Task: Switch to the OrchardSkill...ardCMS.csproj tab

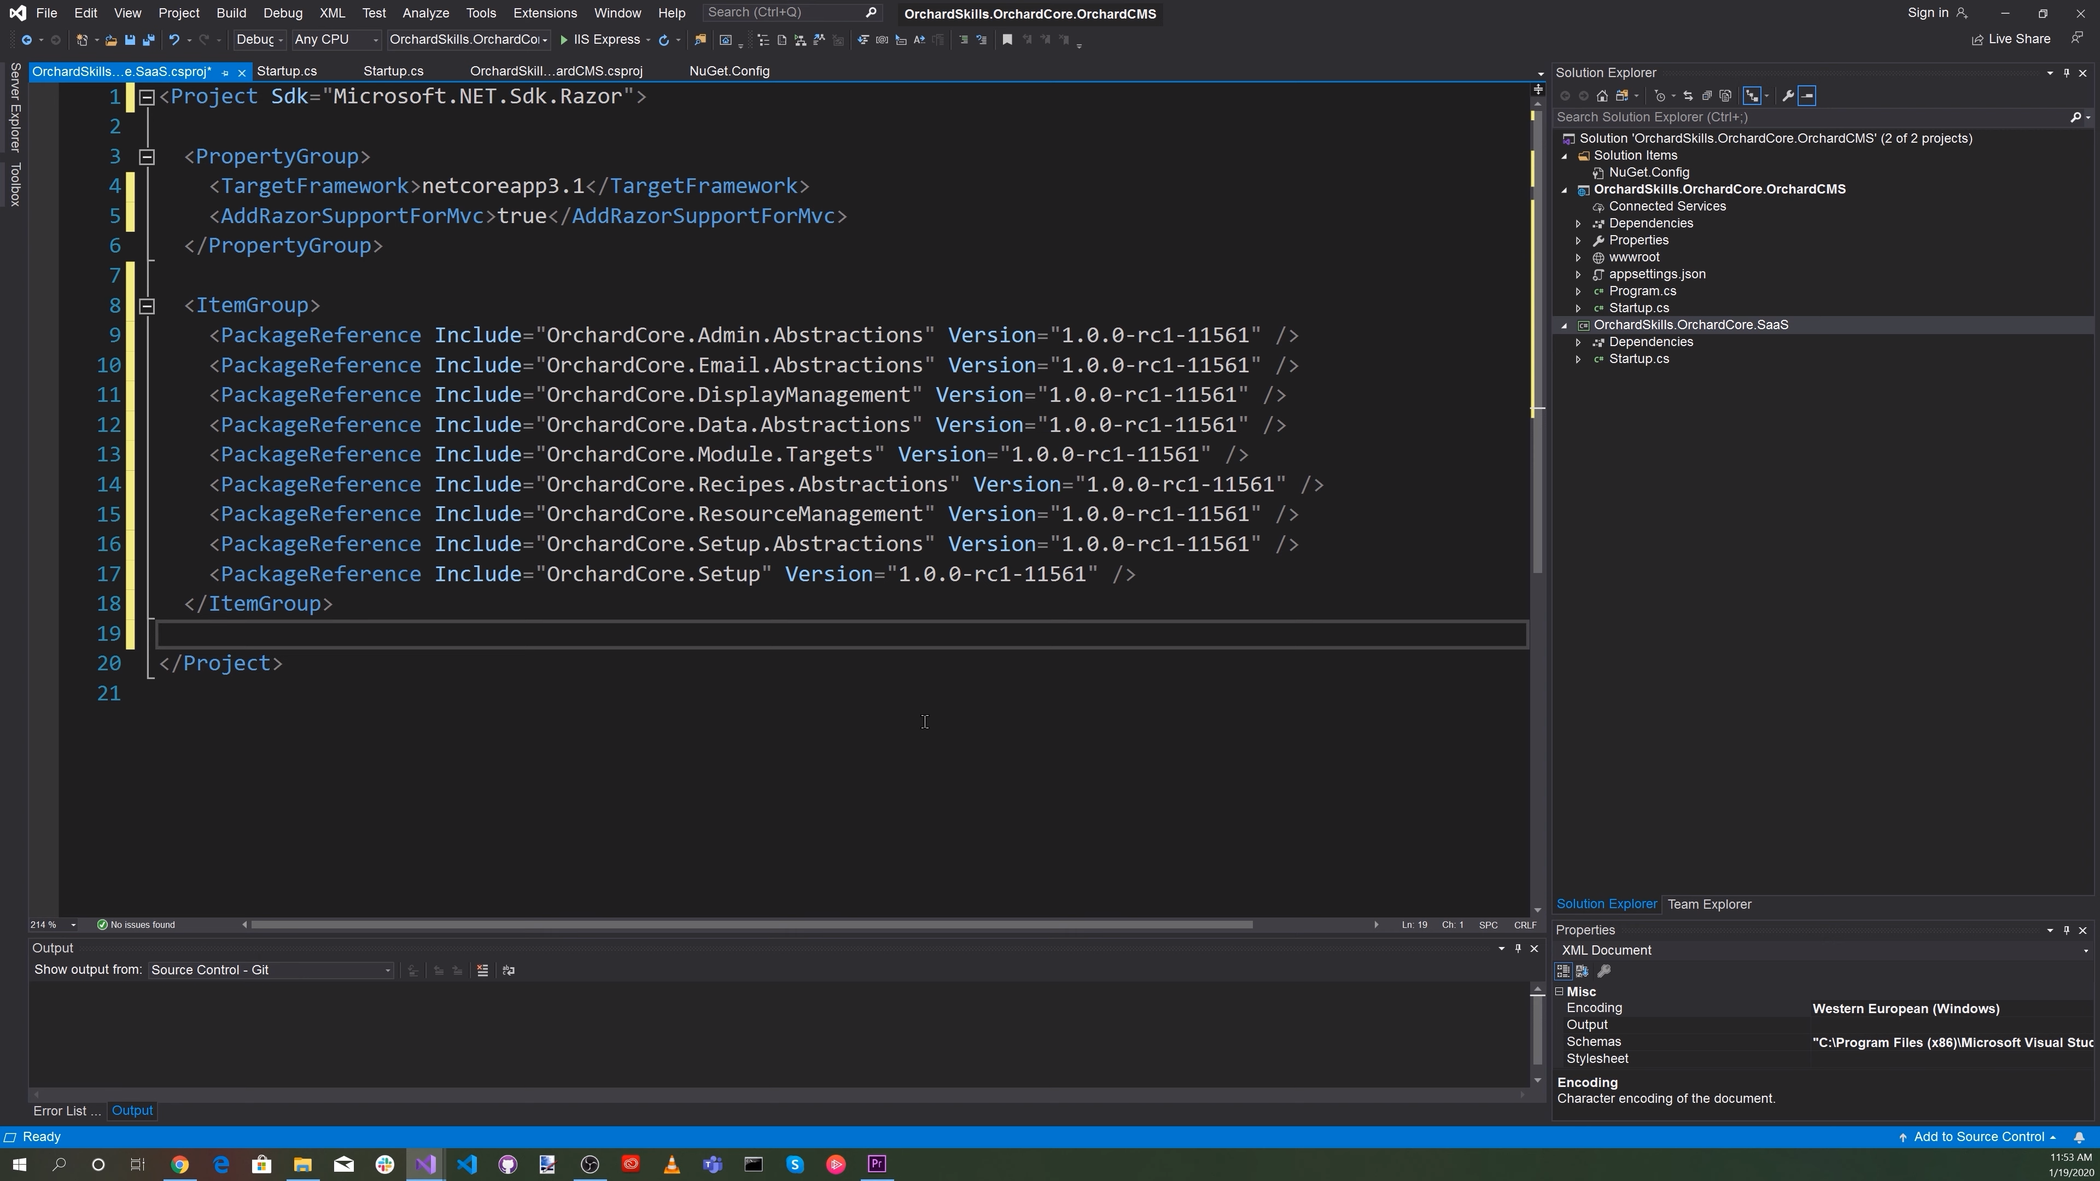Action: (x=556, y=72)
